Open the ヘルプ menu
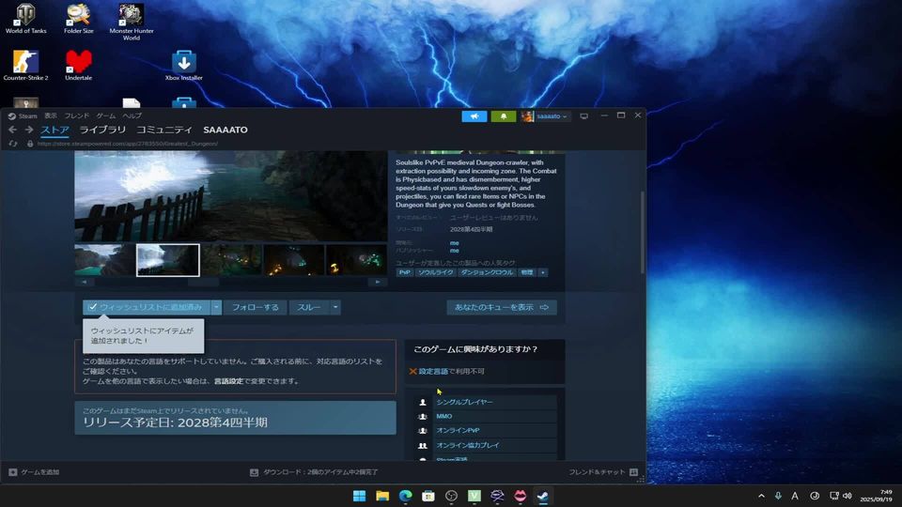The image size is (902, 507). coord(132,116)
